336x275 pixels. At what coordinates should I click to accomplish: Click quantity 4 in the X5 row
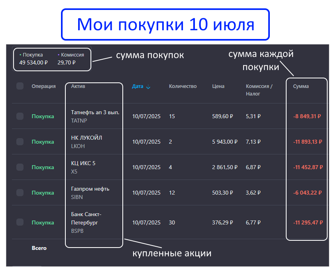point(170,167)
